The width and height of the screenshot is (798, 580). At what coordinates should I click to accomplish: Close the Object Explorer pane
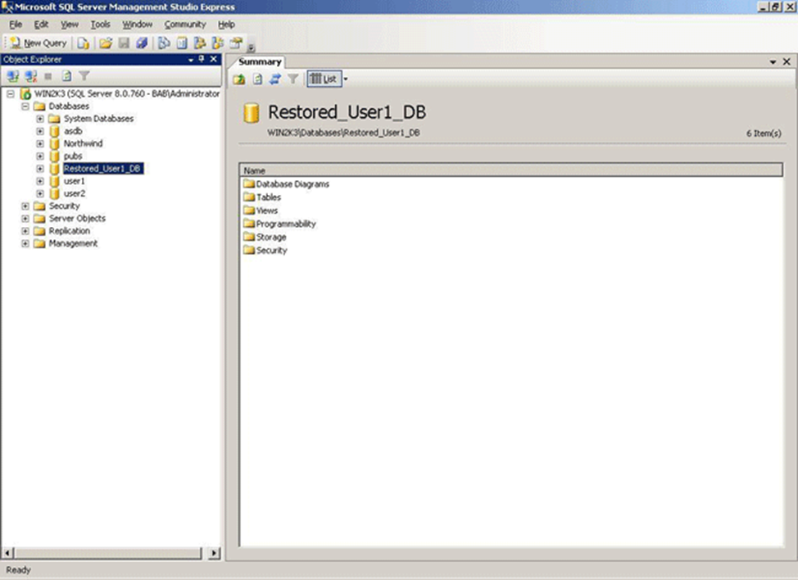pos(214,59)
